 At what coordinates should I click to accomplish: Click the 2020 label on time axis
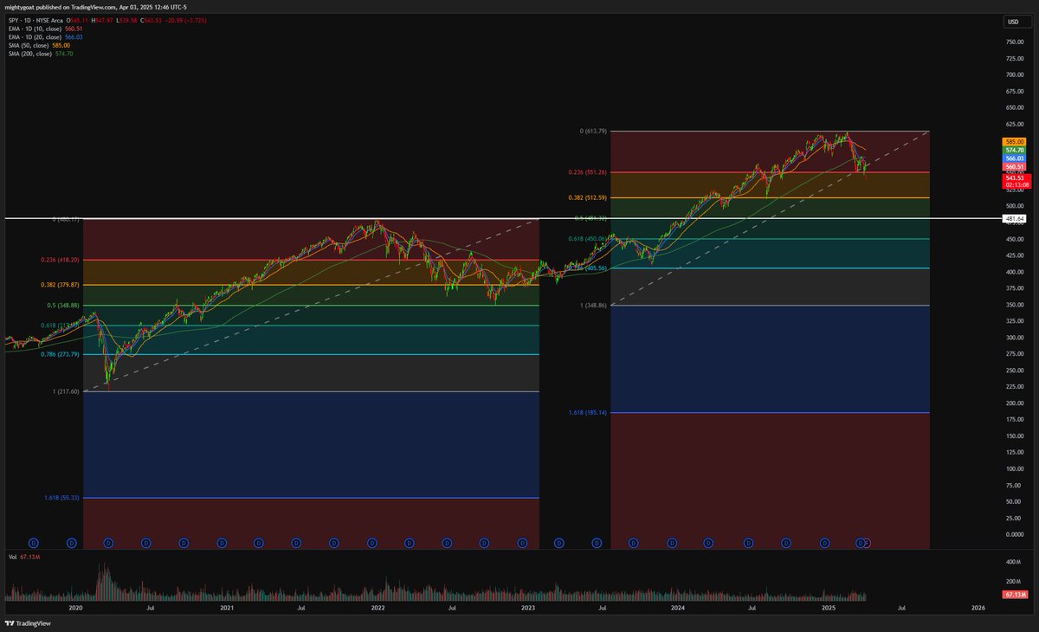click(75, 609)
